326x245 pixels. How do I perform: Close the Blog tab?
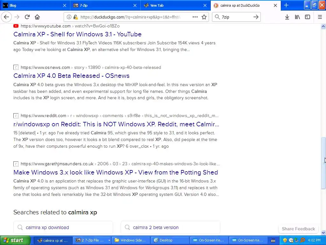click(64, 5)
